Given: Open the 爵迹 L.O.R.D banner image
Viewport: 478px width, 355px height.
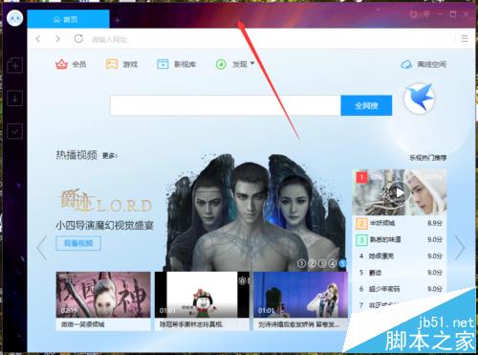Looking at the screenshot, I should pos(256,212).
